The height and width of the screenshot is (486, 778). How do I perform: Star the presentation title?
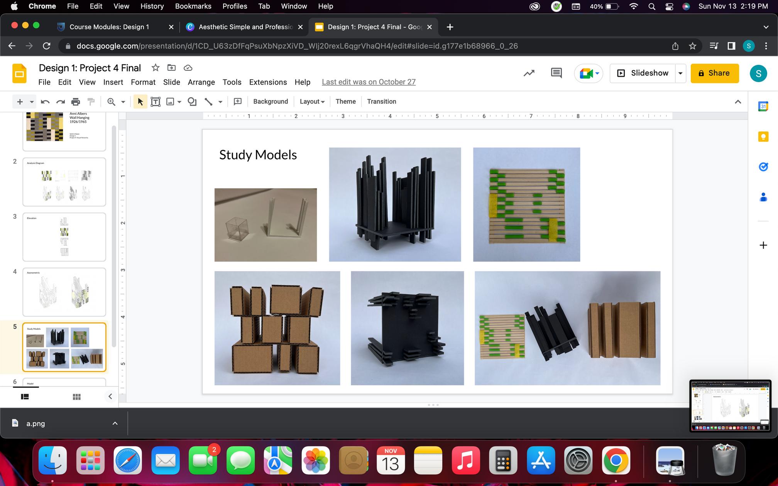click(155, 68)
